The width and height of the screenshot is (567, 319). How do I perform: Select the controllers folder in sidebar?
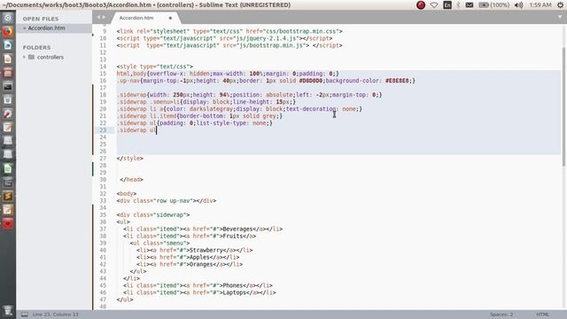[x=50, y=57]
